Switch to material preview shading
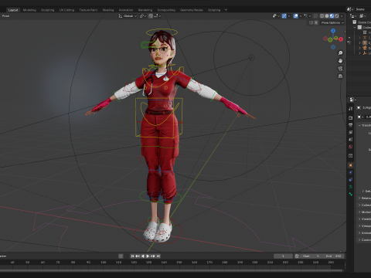Viewport: 371px width, 278px height. coord(332,16)
